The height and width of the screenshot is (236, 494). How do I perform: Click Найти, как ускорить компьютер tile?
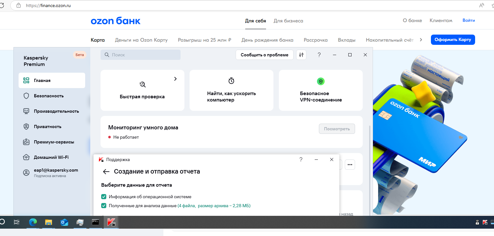pyautogui.click(x=231, y=90)
